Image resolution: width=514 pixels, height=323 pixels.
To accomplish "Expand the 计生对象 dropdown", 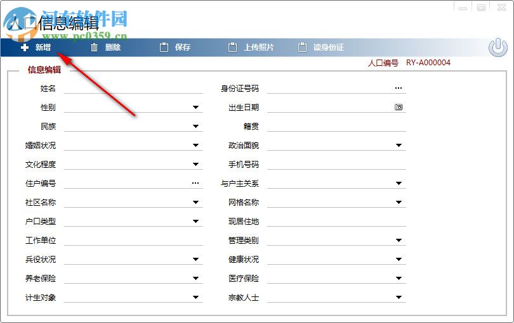I will pos(195,297).
